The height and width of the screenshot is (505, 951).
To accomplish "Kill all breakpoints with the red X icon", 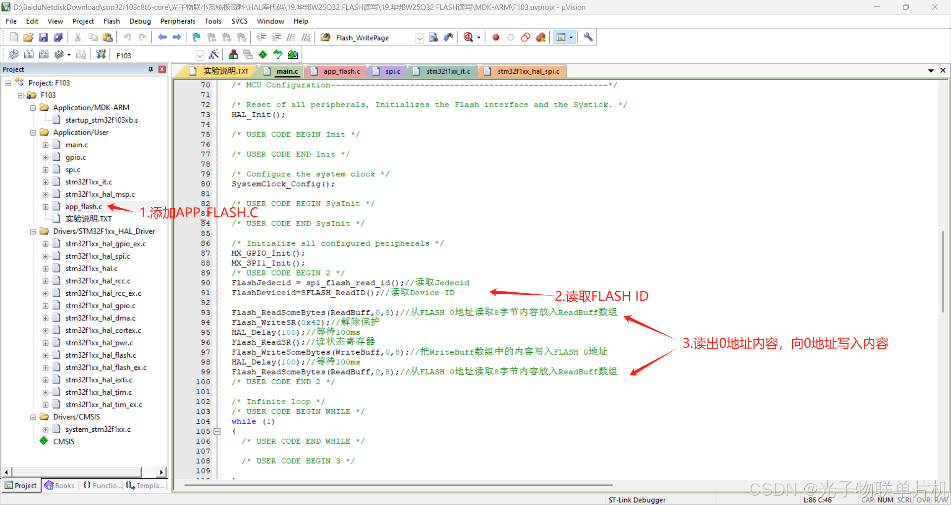I will pos(541,38).
